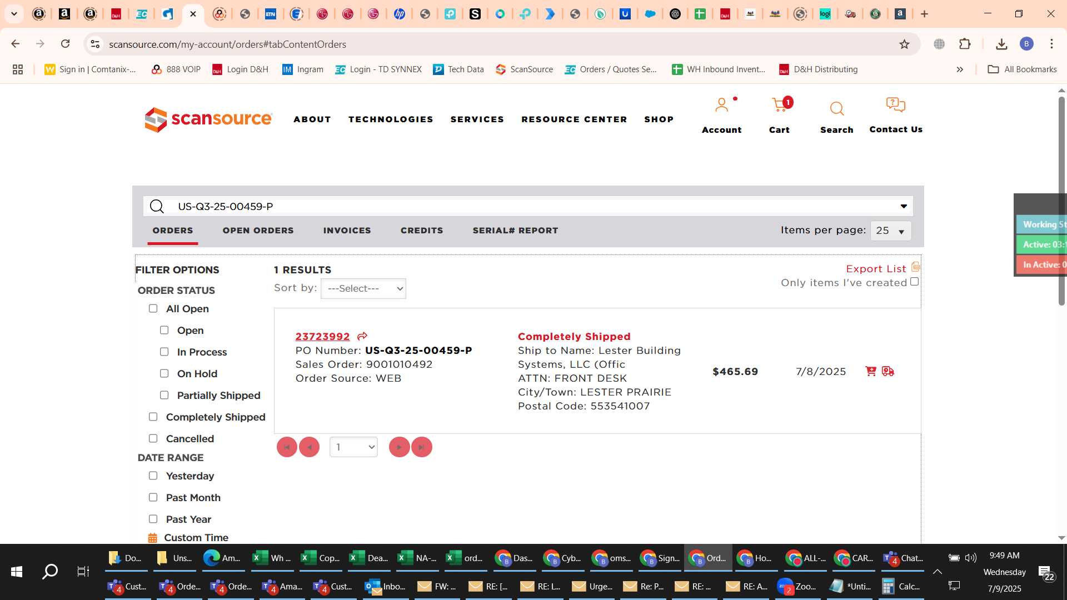Click the order search magnifier icon
Screen dimensions: 1067x600
tap(157, 207)
